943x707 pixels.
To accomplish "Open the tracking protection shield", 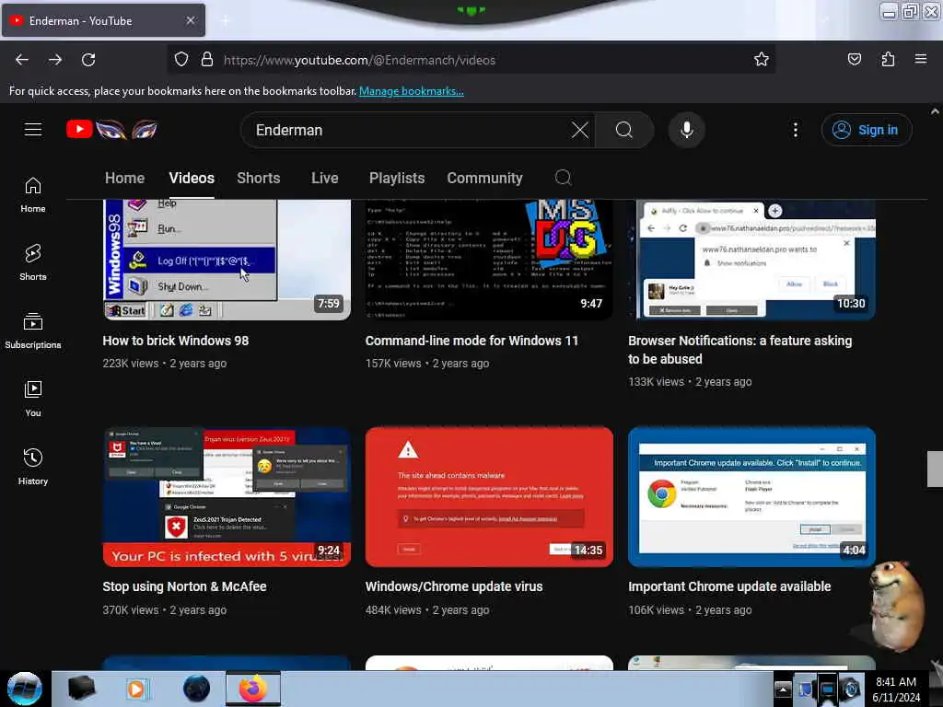I will coord(181,60).
